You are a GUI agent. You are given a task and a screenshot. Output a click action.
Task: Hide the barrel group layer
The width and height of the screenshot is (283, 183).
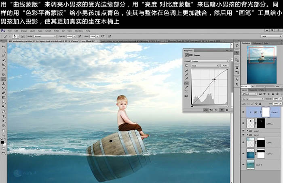point(243,135)
